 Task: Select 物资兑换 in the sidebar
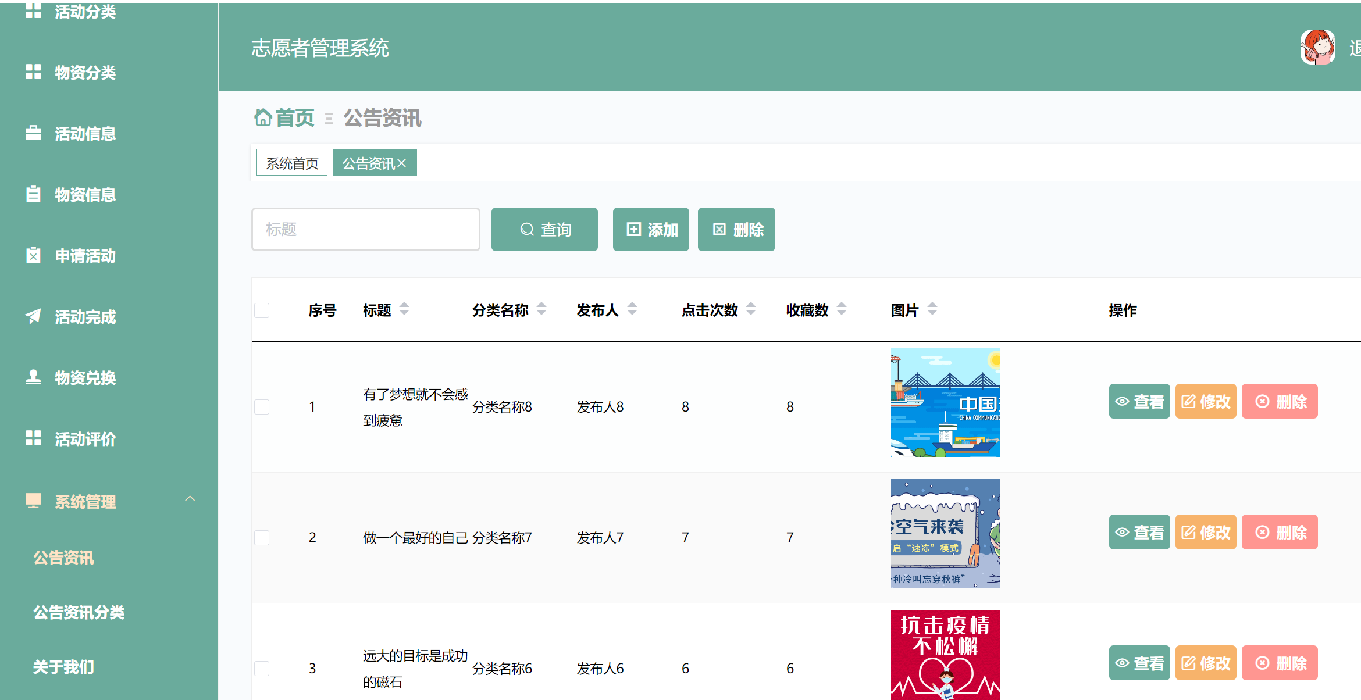[x=85, y=378]
